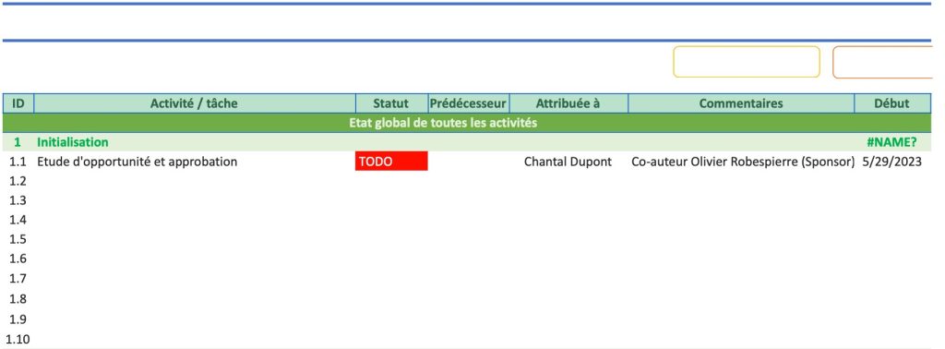Screen dimensions: 945x349
Task: Select the ID cell 1.6
Action: (x=18, y=259)
